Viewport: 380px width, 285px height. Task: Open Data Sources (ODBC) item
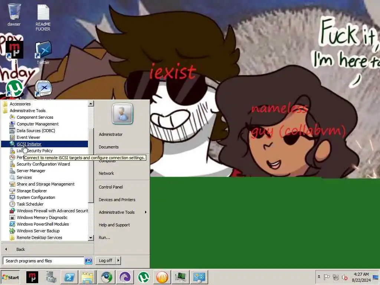pyautogui.click(x=36, y=131)
